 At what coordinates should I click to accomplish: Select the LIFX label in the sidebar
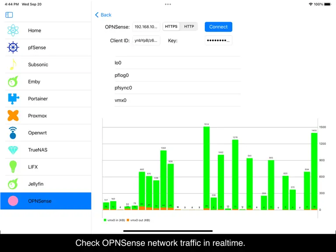(33, 167)
